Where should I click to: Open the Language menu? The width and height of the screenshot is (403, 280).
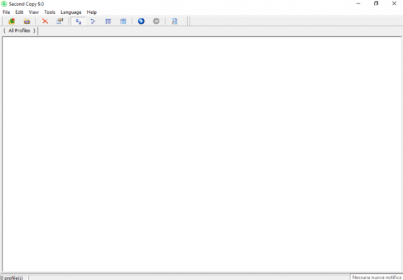pos(71,12)
